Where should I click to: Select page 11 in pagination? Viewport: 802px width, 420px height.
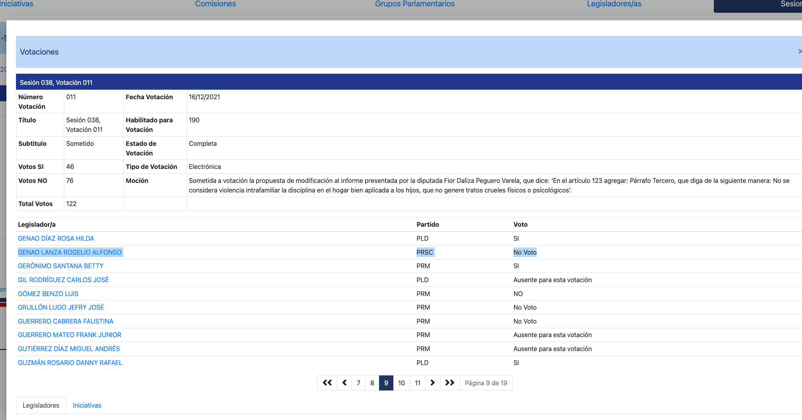pyautogui.click(x=418, y=383)
